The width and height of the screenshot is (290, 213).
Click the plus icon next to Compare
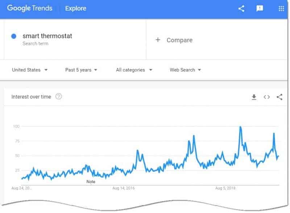pyautogui.click(x=158, y=40)
